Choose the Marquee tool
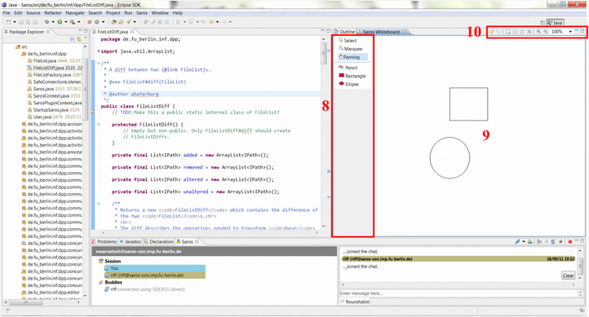Screen dimensions: 589x317 click(350, 49)
